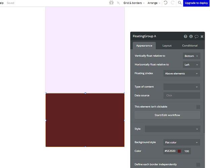Click Upgrade to deploy button
The height and width of the screenshot is (168, 210).
point(196,3)
